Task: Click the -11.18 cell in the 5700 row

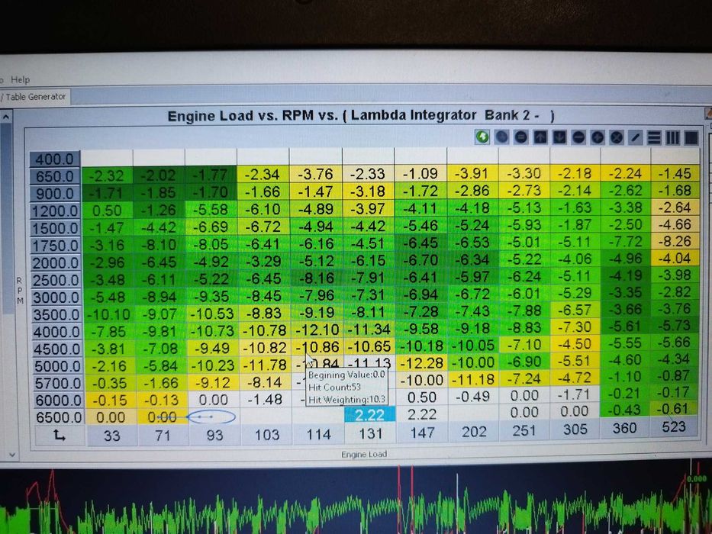Action: point(473,379)
